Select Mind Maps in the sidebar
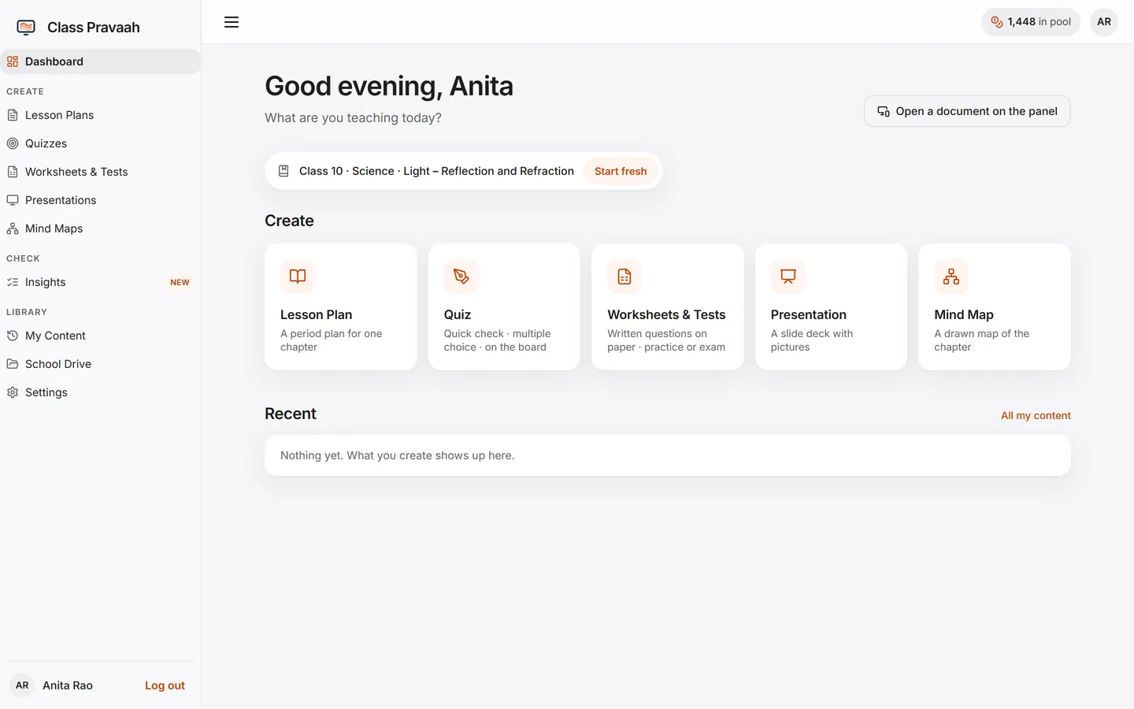 [x=101, y=228]
